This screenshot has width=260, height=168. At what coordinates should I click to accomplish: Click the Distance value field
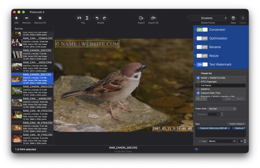[x=214, y=114]
